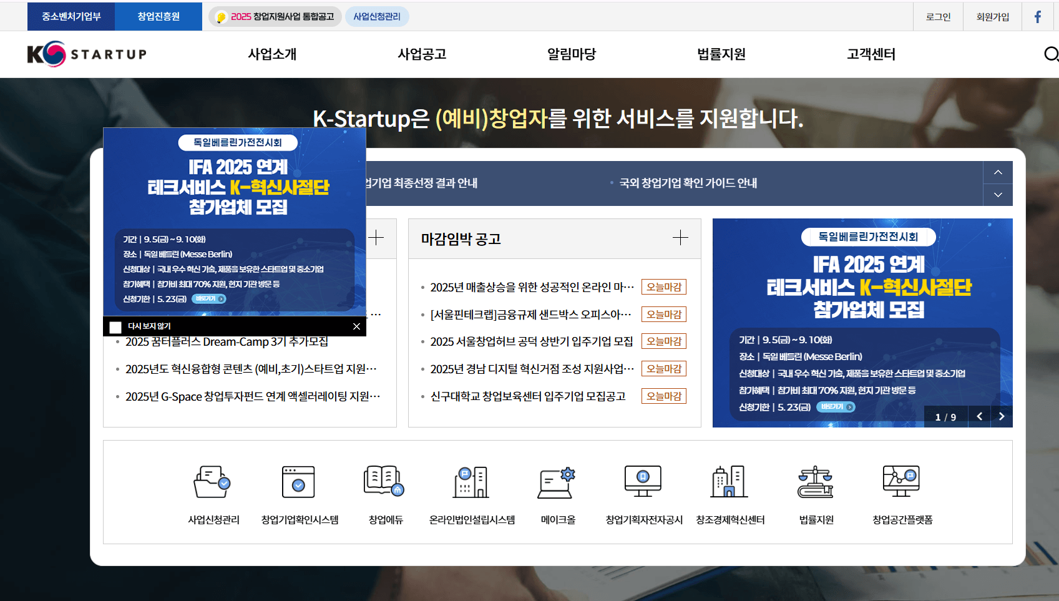Open the 알림마당 menu
1059x601 pixels.
coord(571,54)
